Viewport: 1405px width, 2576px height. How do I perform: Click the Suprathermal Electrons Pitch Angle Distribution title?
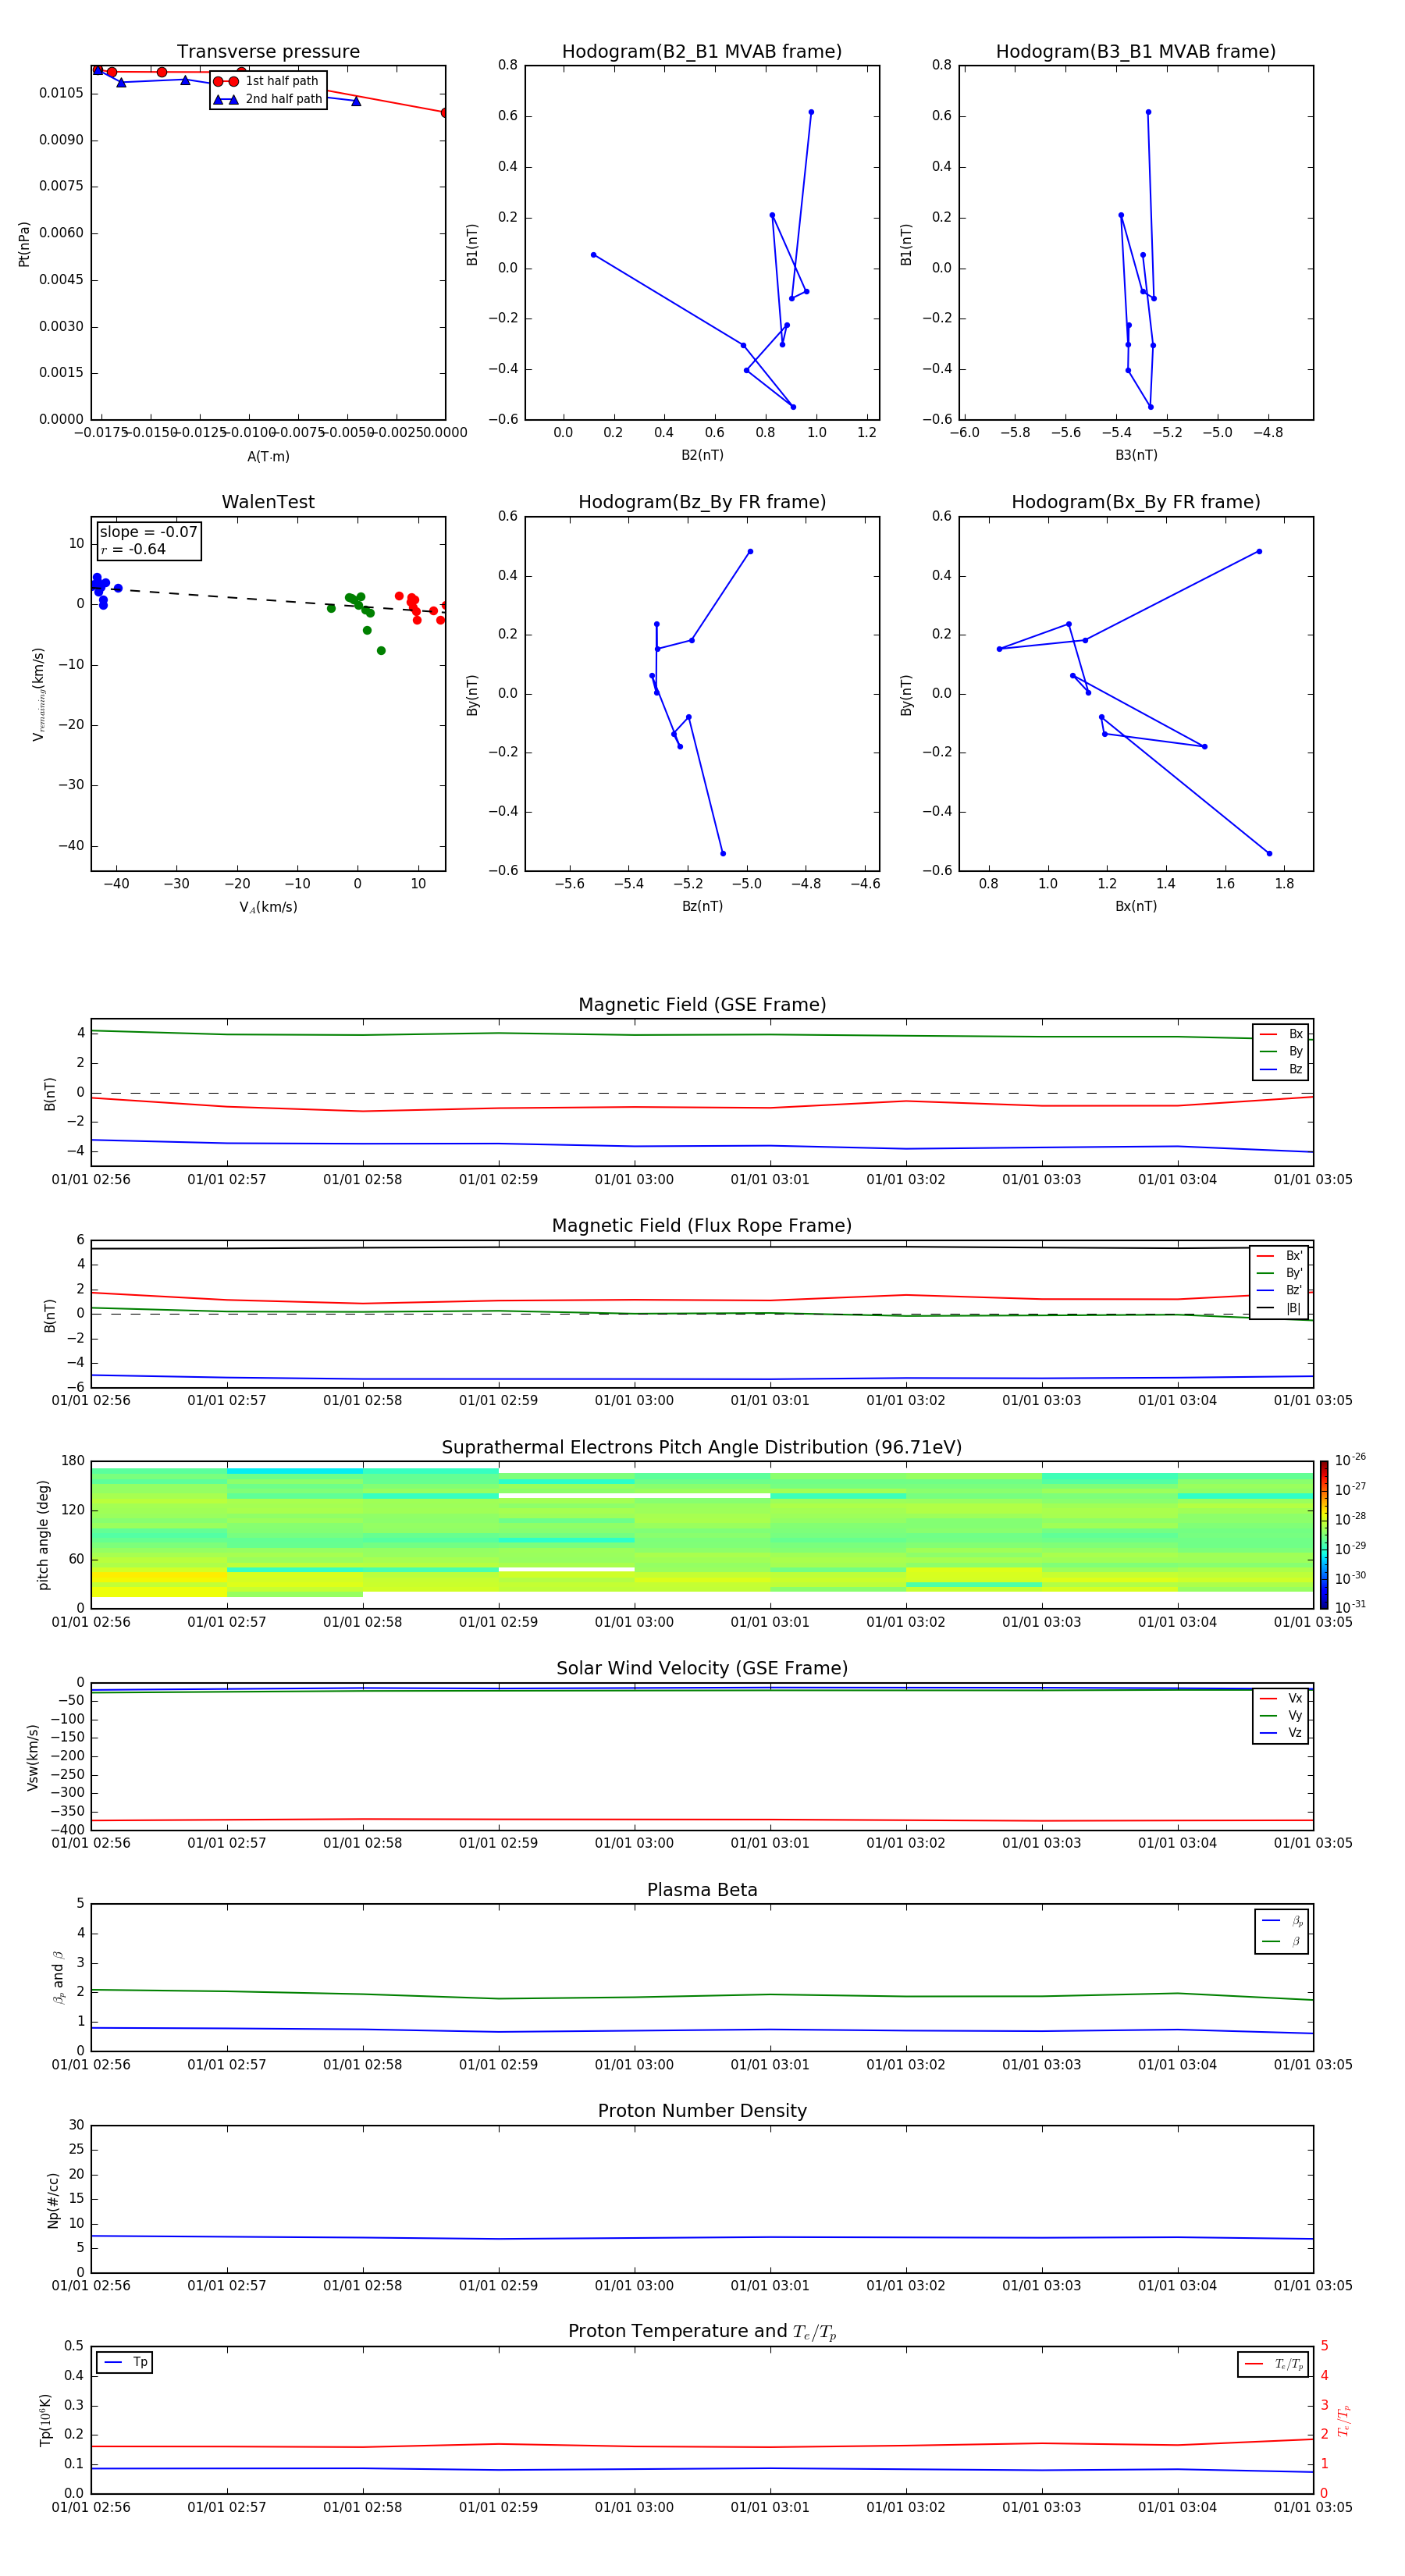[x=702, y=1447]
